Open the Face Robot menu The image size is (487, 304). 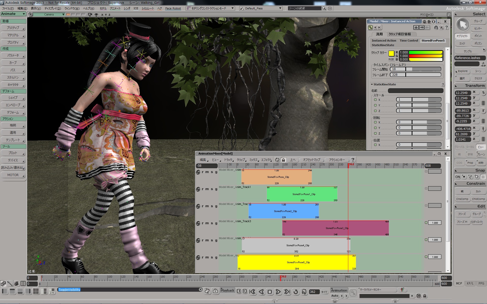173,8
